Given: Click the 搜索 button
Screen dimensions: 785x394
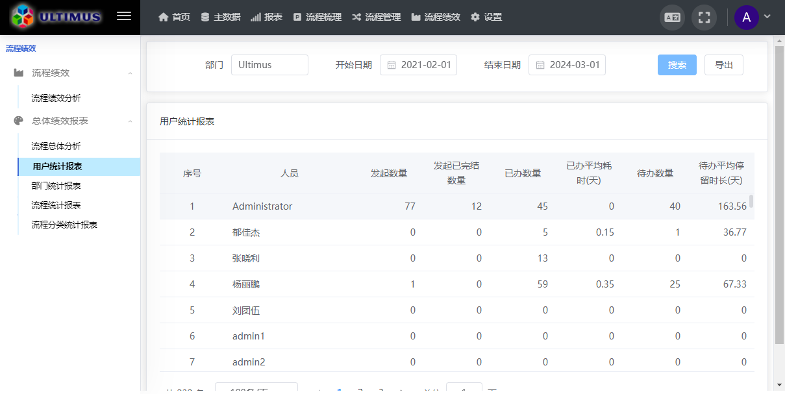Looking at the screenshot, I should click(x=677, y=65).
